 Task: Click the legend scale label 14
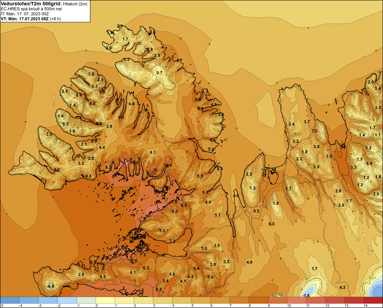(x=365, y=306)
